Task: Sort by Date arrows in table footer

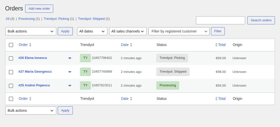Action: (x=131, y=99)
